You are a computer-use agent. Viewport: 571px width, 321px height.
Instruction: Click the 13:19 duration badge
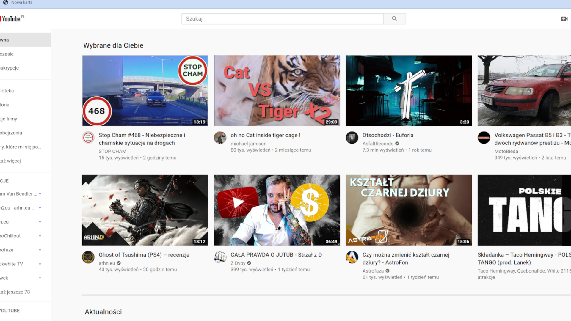200,122
